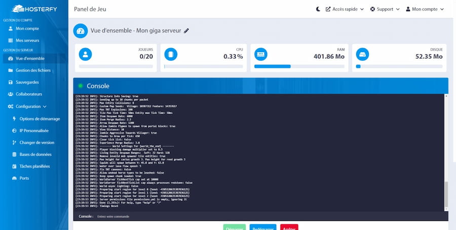The image size is (456, 230).
Task: Open Sauvegardes from the sidebar
Action: 27,82
